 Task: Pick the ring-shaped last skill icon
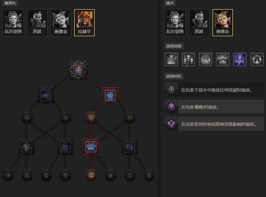pyautogui.click(x=257, y=59)
